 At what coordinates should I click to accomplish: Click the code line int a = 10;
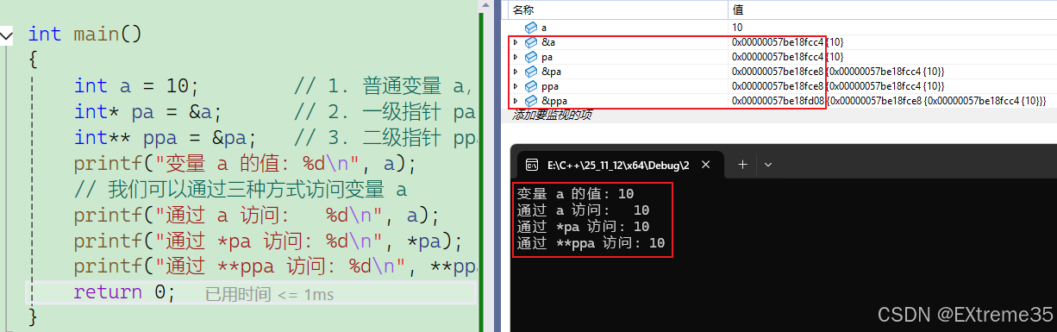pyautogui.click(x=136, y=86)
